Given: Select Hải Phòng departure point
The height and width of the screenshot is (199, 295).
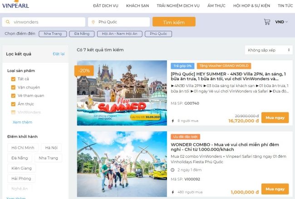Looking at the screenshot, I should 21,179.
